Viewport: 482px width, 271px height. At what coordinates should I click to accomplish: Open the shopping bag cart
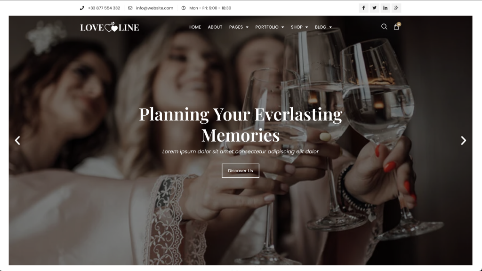click(396, 27)
